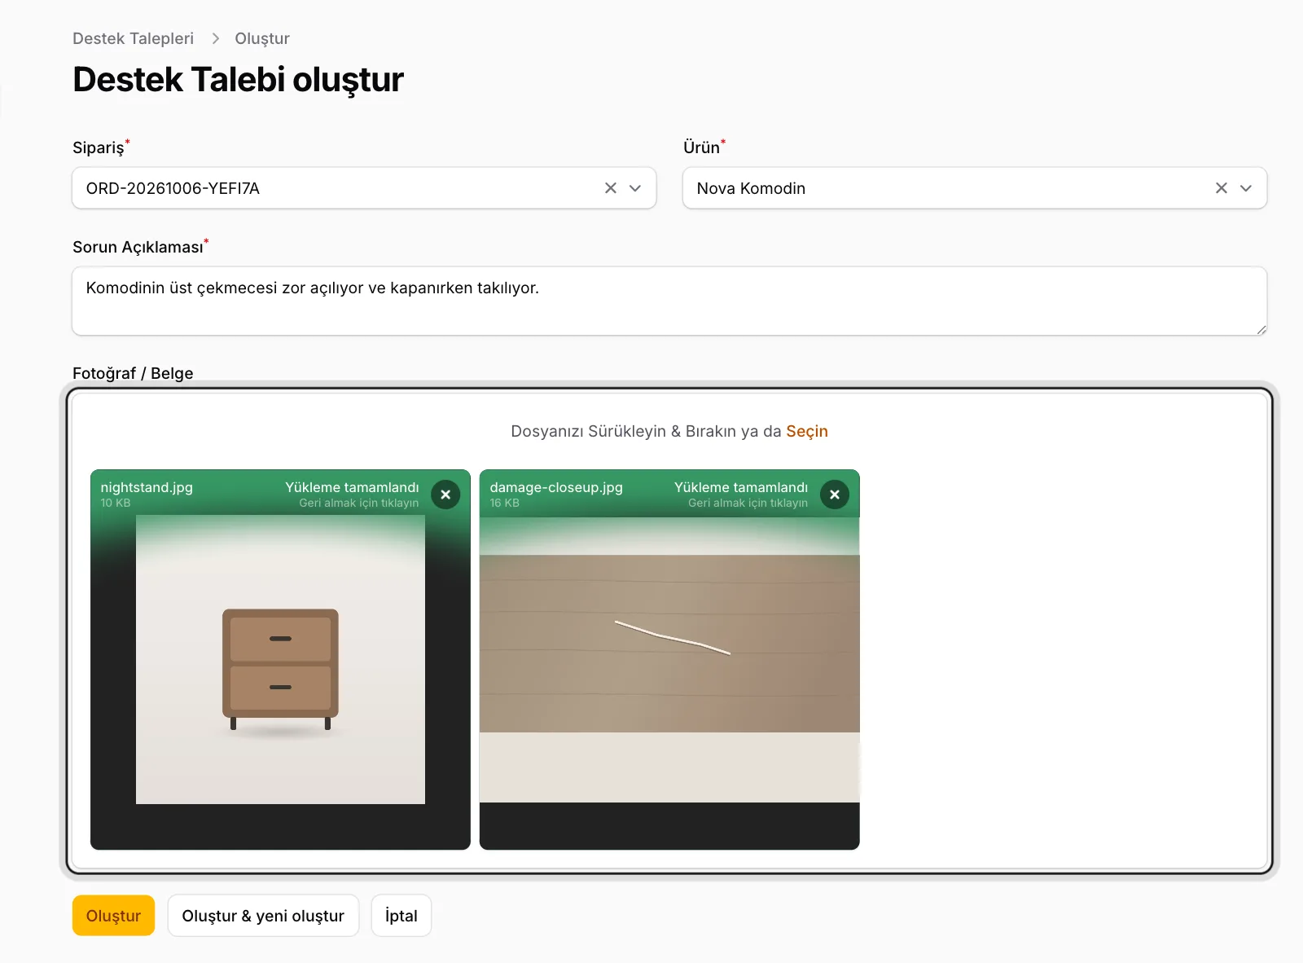
Task: Click the breadcrumb chevron separator
Action: point(215,38)
